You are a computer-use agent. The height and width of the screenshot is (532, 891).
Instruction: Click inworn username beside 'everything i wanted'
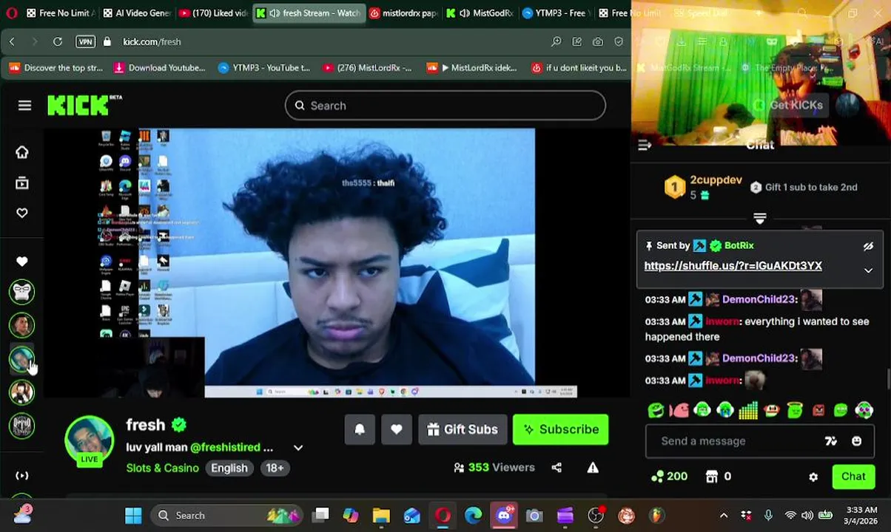pos(722,321)
